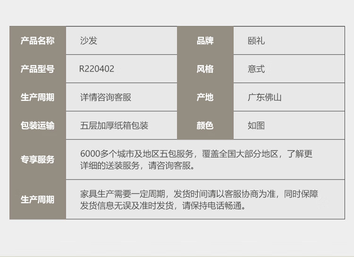The height and width of the screenshot is (257, 354).
Task: Click the 颜色 label cell
Action: pyautogui.click(x=205, y=125)
